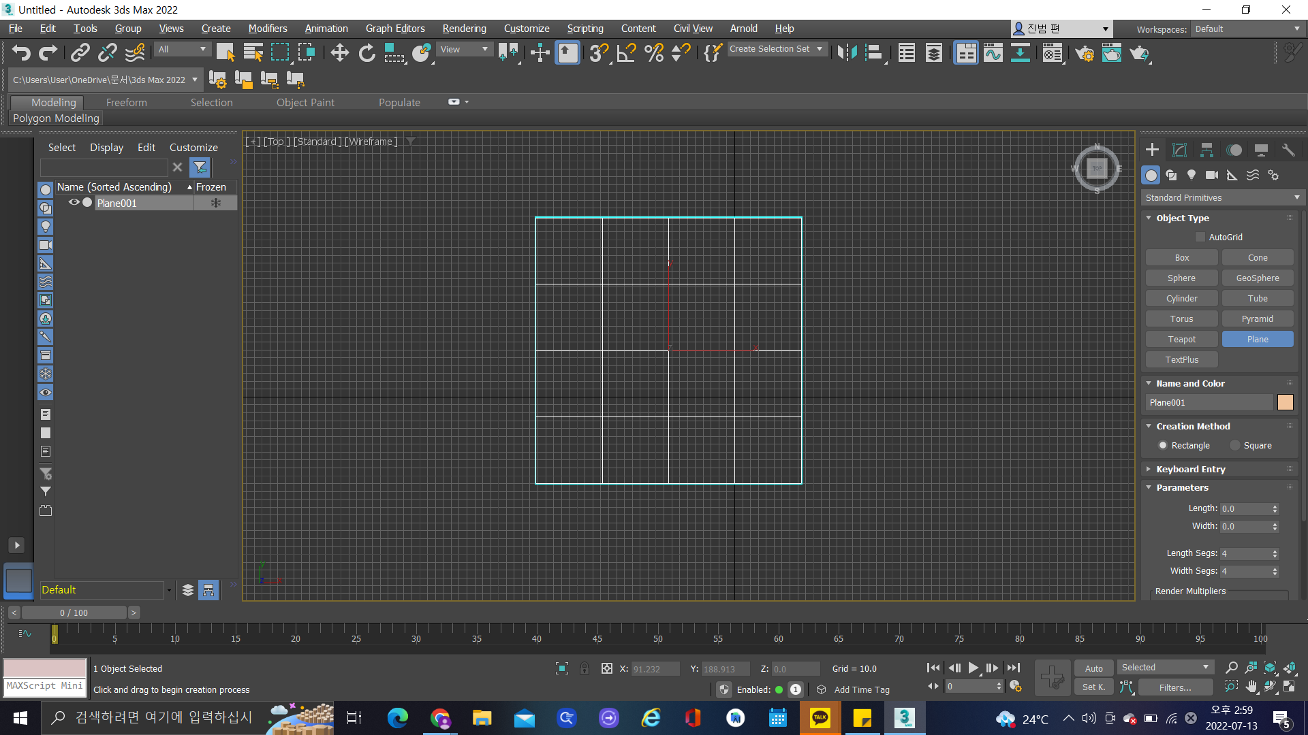Open the Render Setup teapot icon

click(1085, 53)
